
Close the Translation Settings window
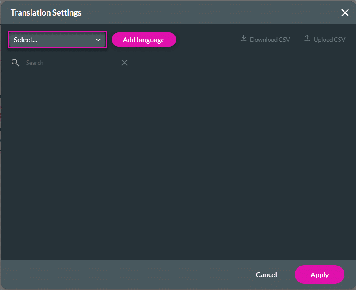pos(345,12)
